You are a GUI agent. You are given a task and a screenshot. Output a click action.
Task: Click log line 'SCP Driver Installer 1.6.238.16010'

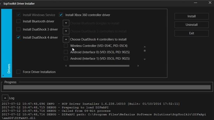(94, 104)
